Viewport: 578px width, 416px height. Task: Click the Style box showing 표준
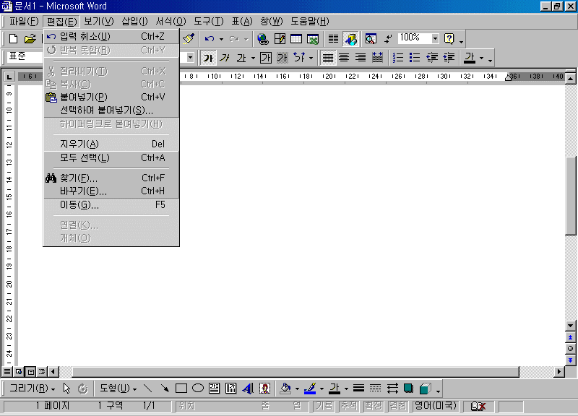[x=25, y=56]
